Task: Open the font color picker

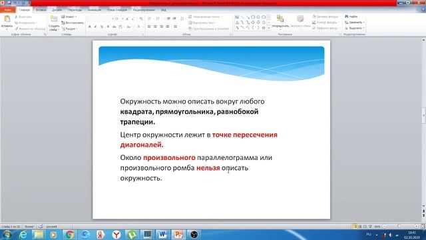Action: (x=139, y=27)
